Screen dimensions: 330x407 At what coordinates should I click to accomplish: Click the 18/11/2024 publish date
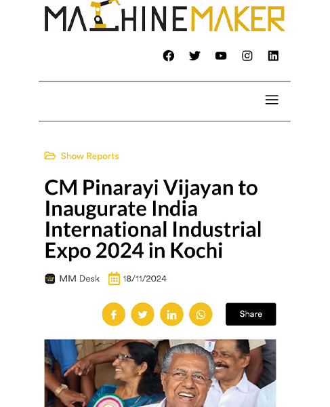click(x=144, y=279)
